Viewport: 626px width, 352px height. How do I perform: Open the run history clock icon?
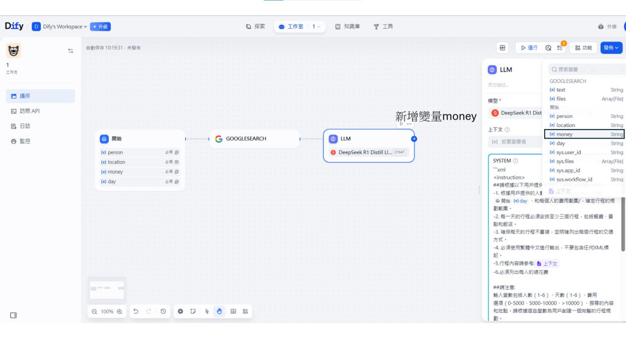click(x=548, y=48)
